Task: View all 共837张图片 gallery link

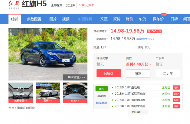Action: pyautogui.click(x=76, y=77)
